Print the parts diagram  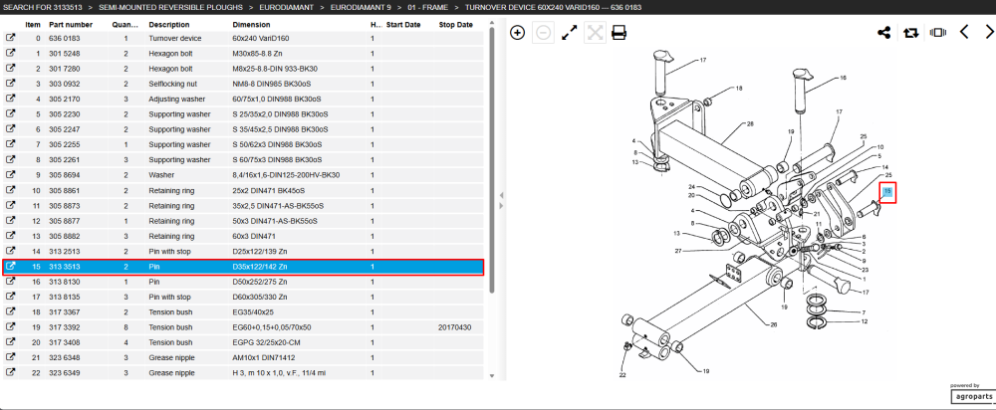point(619,33)
